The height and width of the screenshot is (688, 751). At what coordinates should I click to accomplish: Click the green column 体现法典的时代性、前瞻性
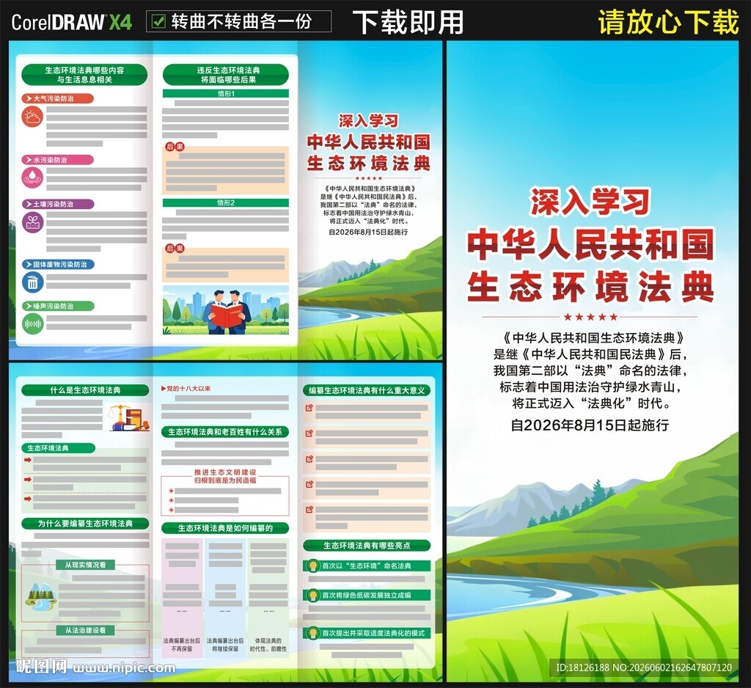pyautogui.click(x=268, y=598)
